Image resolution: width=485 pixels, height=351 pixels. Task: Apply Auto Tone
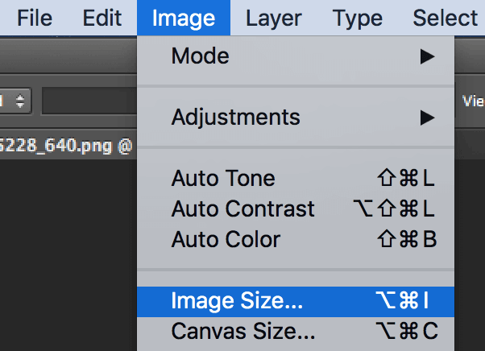[x=296, y=178]
